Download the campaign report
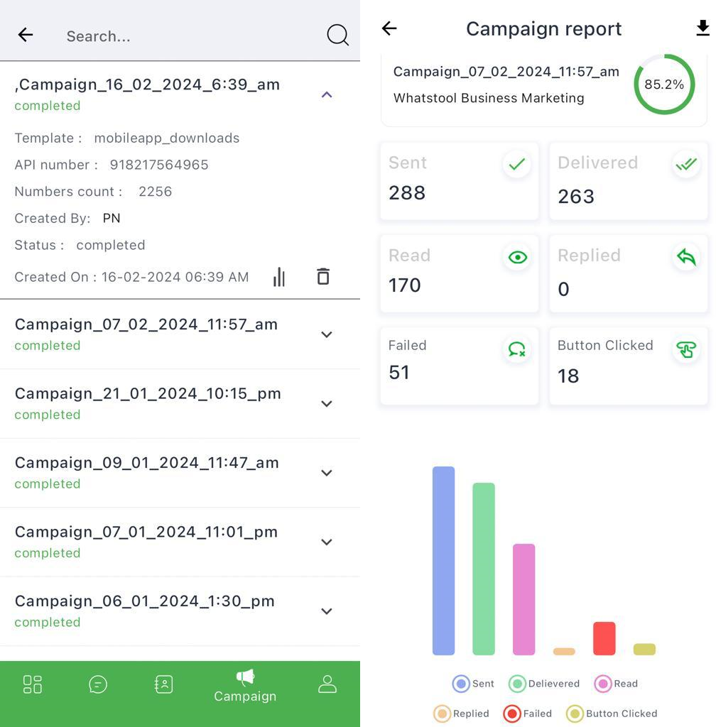This screenshot has width=716, height=727. (x=702, y=28)
